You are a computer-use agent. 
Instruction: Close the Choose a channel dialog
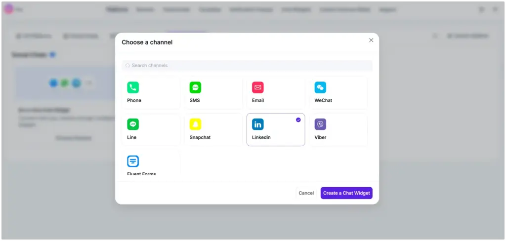click(371, 40)
